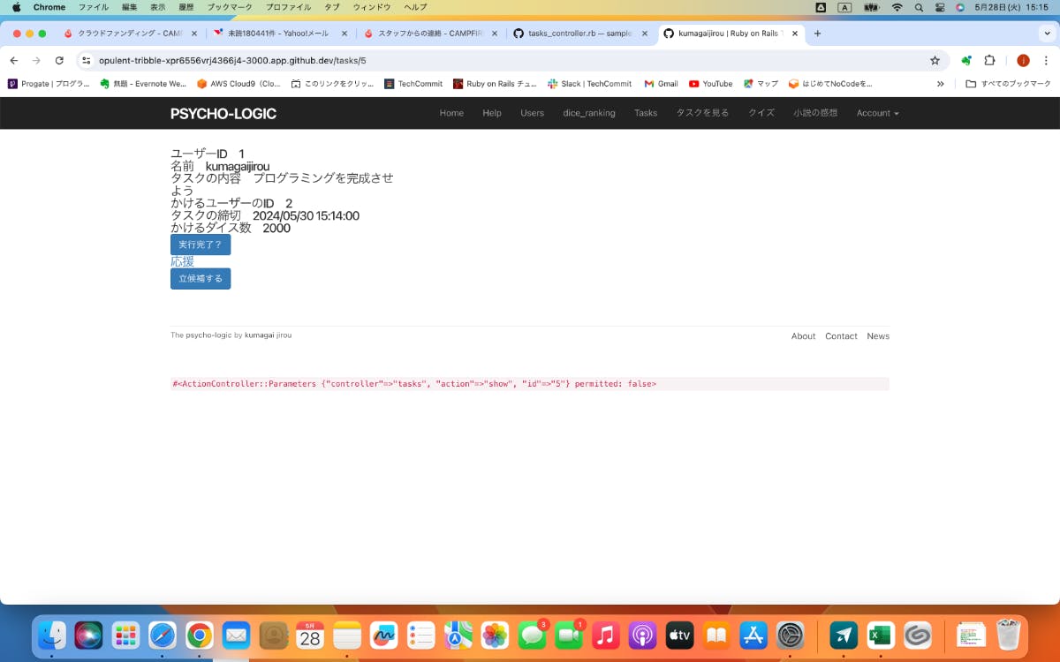Open the YouTube bookmark

[x=710, y=84]
